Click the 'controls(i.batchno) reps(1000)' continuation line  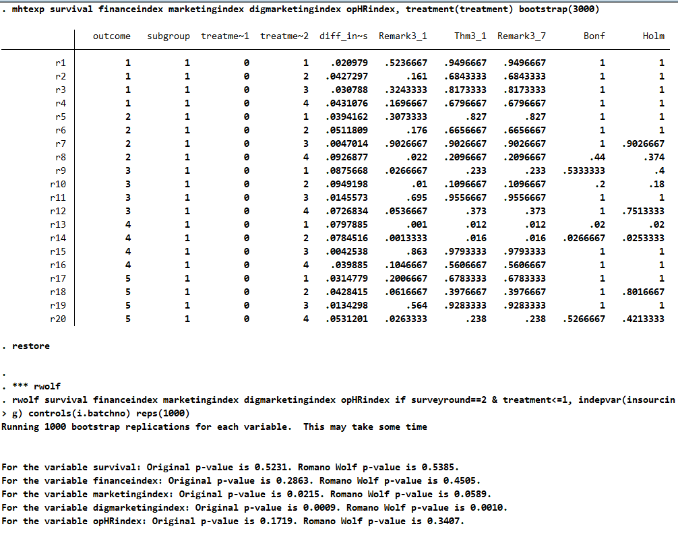coord(95,414)
